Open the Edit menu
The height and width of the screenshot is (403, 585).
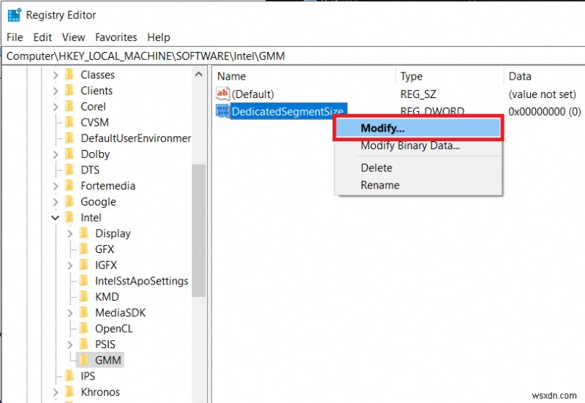click(x=42, y=37)
